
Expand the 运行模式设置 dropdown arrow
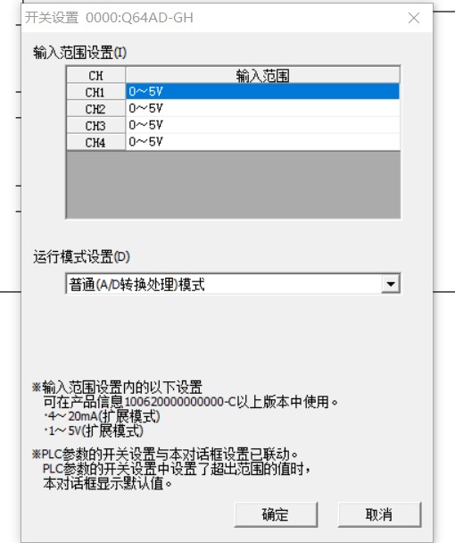(x=391, y=284)
